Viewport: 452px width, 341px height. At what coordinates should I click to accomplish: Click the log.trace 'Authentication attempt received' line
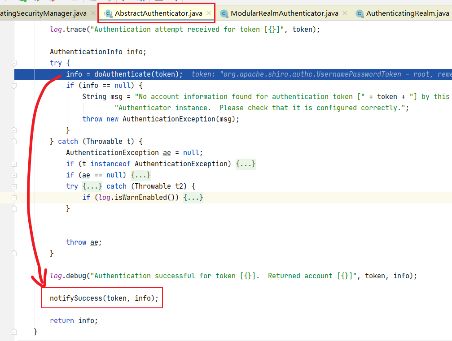(185, 30)
